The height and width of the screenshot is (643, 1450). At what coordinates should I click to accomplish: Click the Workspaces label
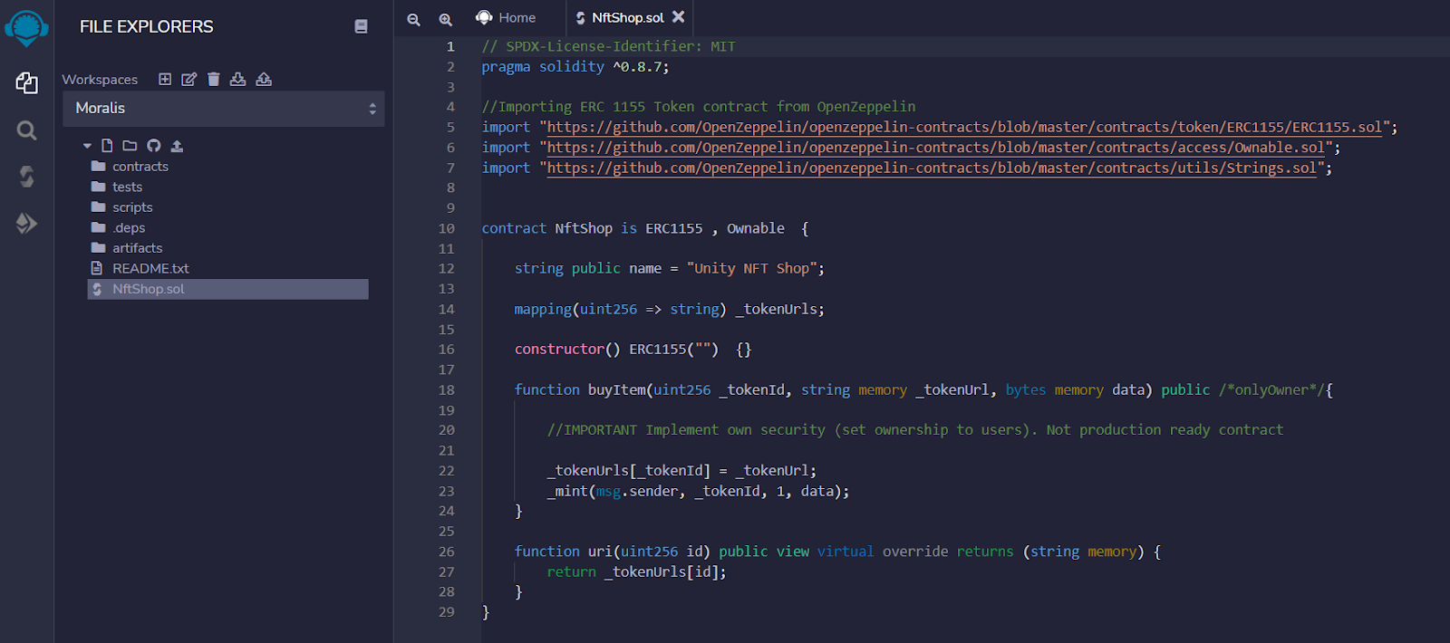click(100, 80)
